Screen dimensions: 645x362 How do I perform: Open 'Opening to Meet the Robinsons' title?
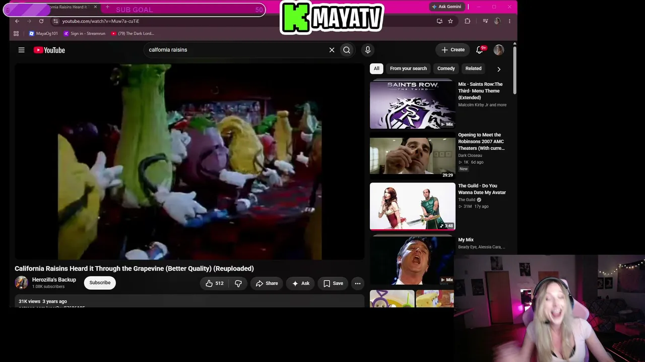pyautogui.click(x=481, y=142)
